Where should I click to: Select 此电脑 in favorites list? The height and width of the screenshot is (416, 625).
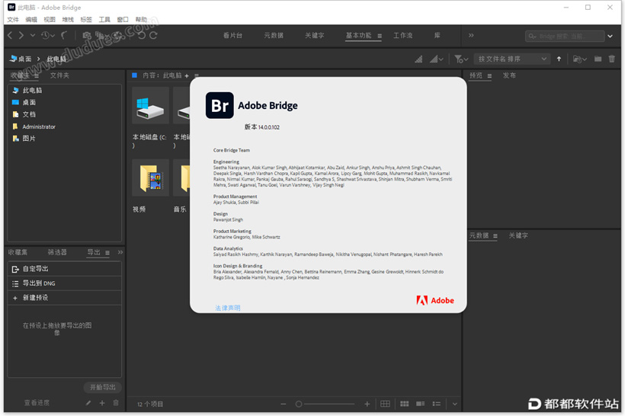click(x=32, y=91)
